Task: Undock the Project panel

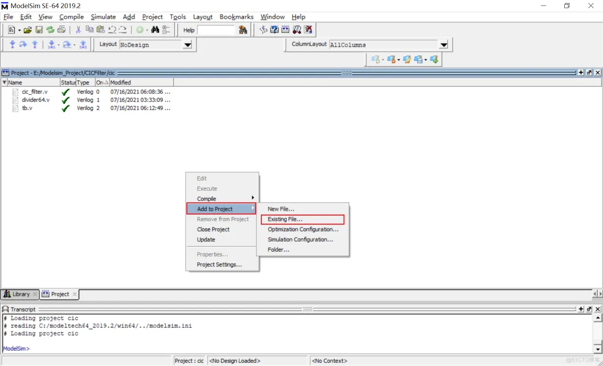Action: click(589, 72)
